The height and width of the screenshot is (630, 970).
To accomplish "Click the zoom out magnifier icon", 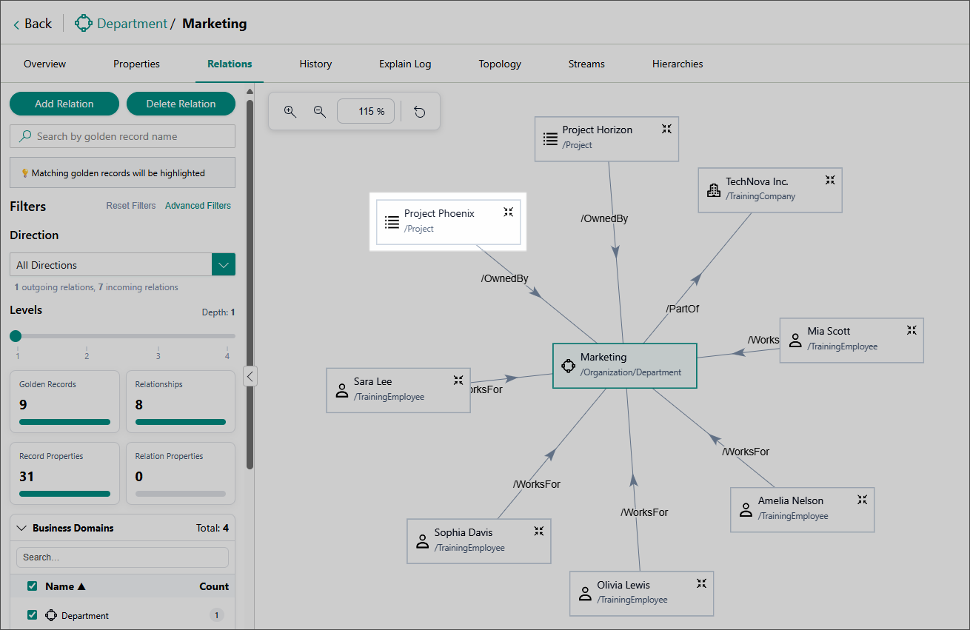I will [320, 112].
